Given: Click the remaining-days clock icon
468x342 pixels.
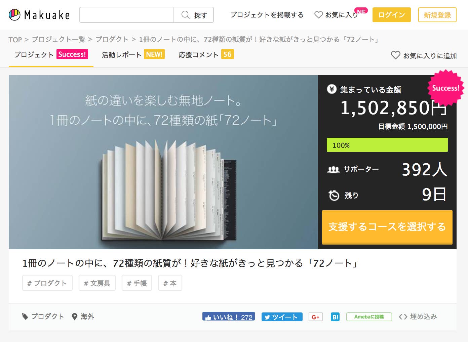Looking at the screenshot, I should (334, 195).
